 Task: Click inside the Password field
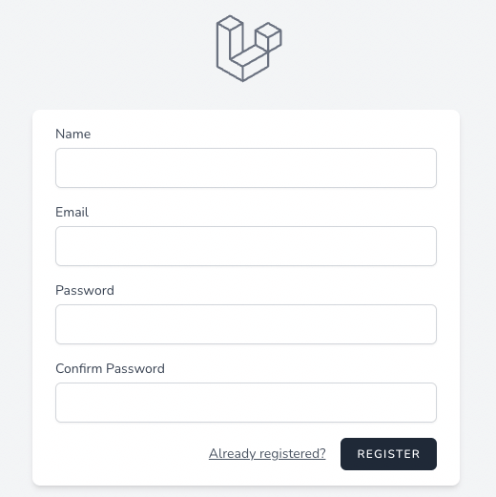[246, 324]
